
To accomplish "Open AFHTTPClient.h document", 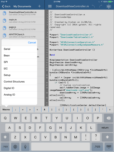I will pos(22,35).
